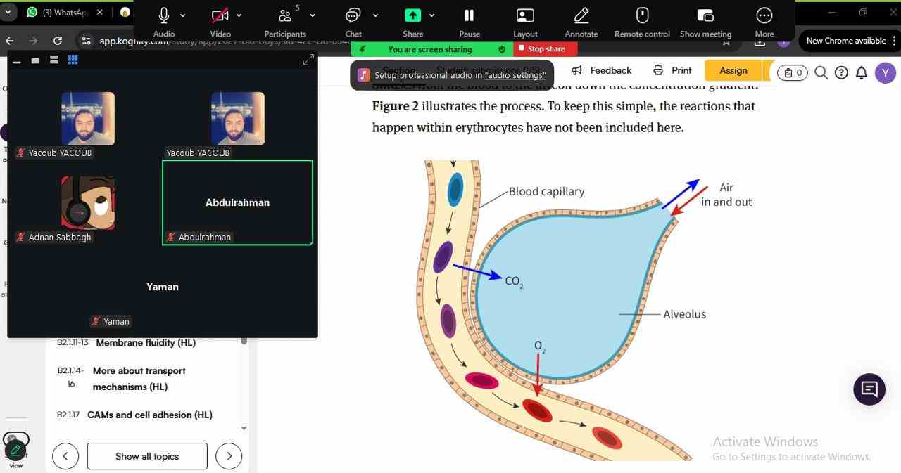This screenshot has width=901, height=473.
Task: Open topic CAMs and cell adhesion (HL)
Action: coord(149,415)
